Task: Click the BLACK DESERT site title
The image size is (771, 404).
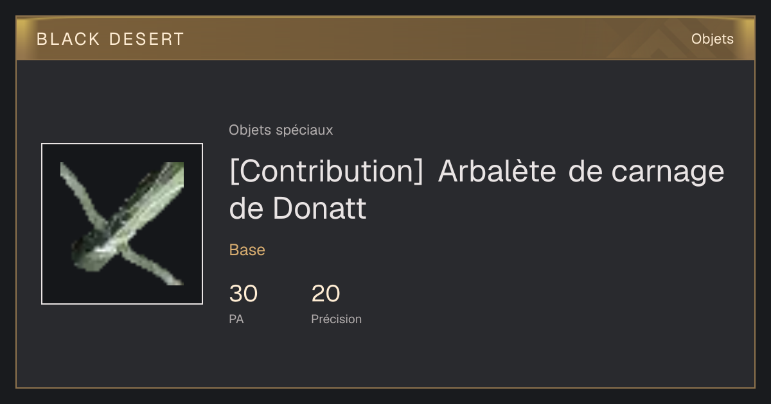Action: [111, 39]
